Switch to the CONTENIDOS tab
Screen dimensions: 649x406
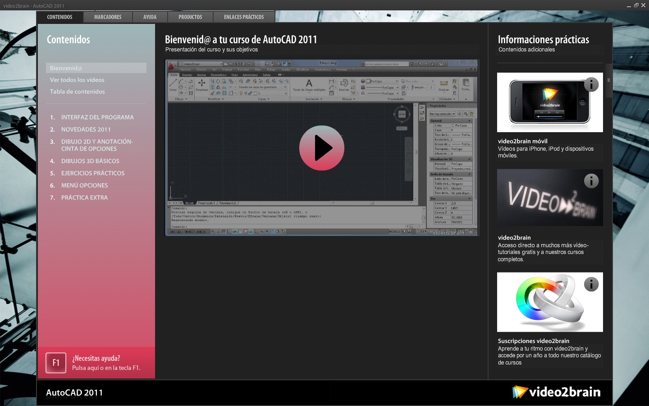pyautogui.click(x=59, y=17)
